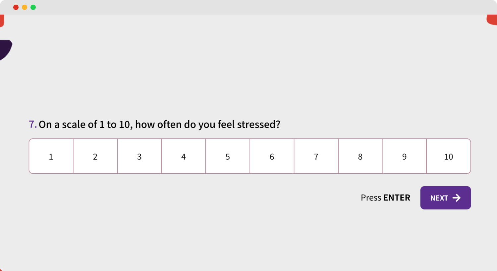Viewport: 497px width, 271px height.
Task: Select the 4 scale option
Action: 184,156
